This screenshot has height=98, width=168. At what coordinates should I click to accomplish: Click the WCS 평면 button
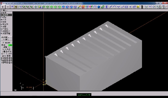click(6, 56)
